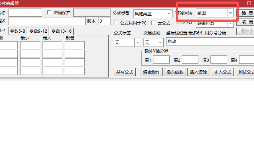This screenshot has width=254, height=146.
Task: Click first row 最小 parameter field
Action: 30,45
